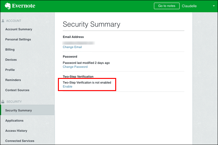Image resolution: width=218 pixels, height=145 pixels.
Task: Click the blurred email address value
Action: (78, 43)
